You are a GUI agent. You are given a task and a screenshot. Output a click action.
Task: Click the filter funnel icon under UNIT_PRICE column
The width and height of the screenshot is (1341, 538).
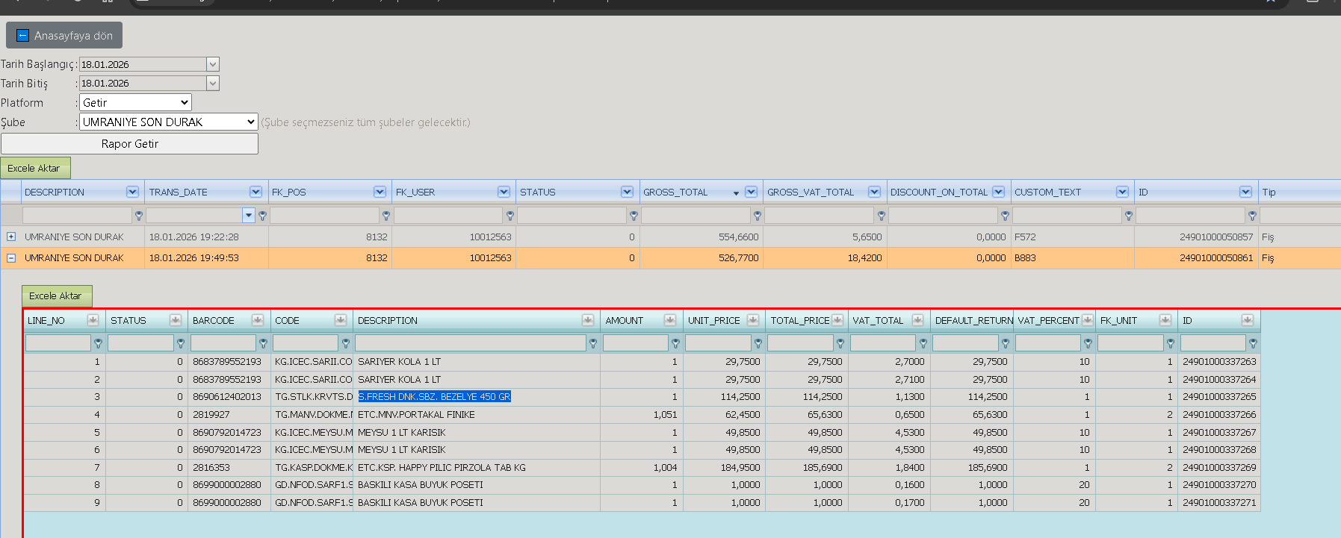tap(758, 343)
